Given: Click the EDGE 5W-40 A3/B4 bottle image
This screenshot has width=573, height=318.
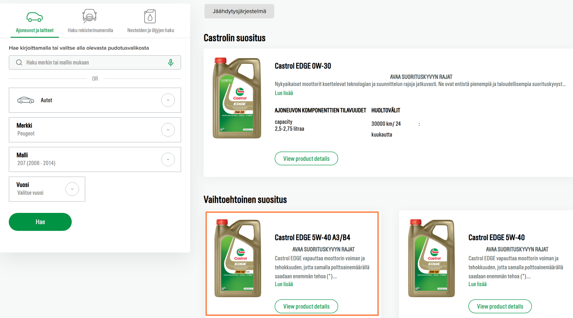Looking at the screenshot, I should (x=238, y=258).
